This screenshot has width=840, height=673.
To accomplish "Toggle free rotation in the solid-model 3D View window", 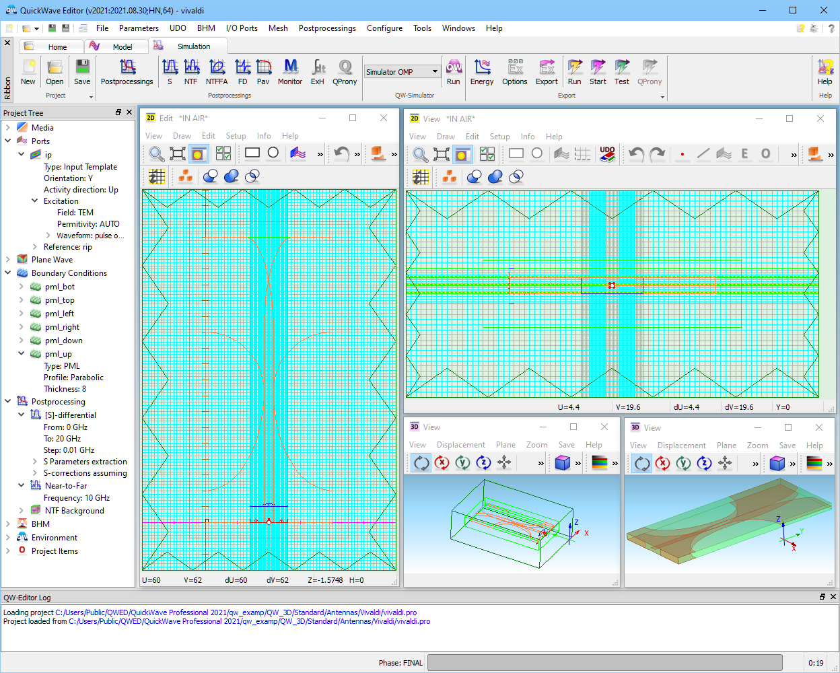I will tap(642, 463).
